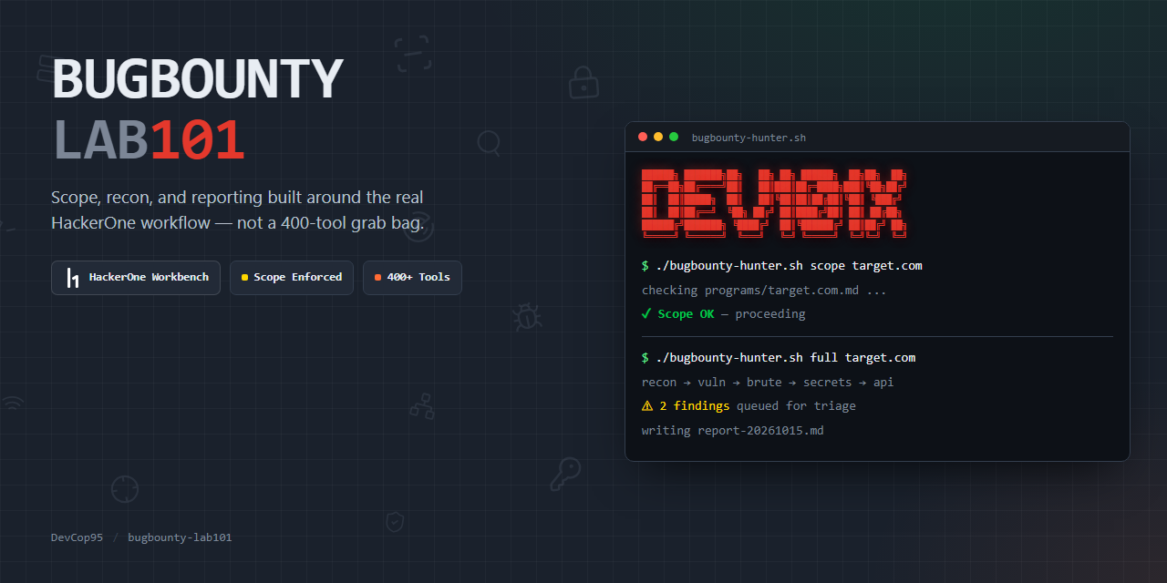Follow the bugbounty-lab101 repository link

[180, 537]
